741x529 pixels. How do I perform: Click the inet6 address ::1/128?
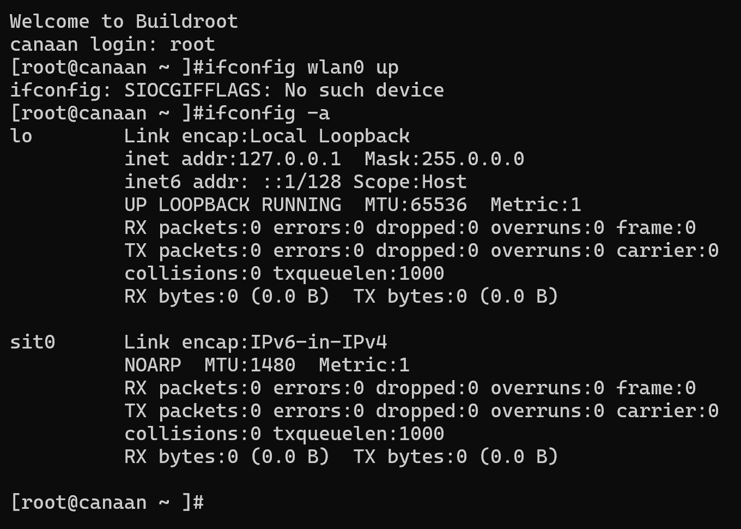click(301, 182)
